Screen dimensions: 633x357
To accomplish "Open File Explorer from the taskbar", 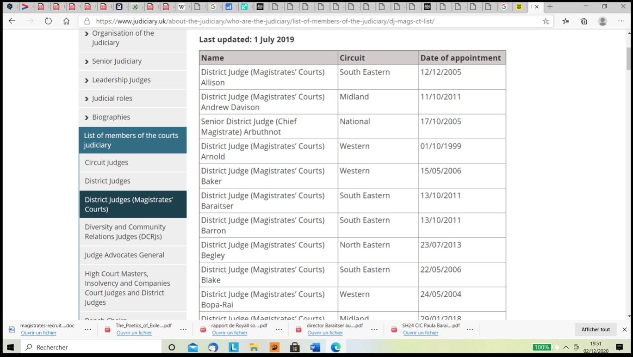I will (x=254, y=347).
